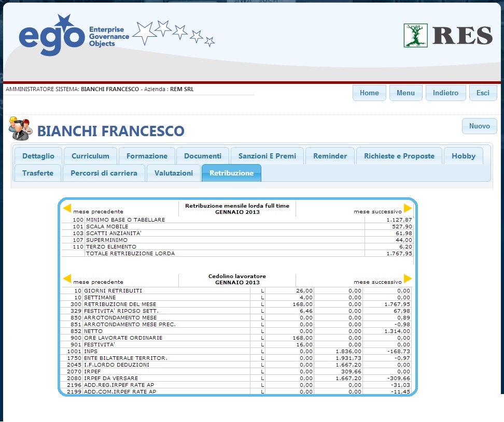Click the 'SCATTI ANZIANITA'' row label
The width and height of the screenshot is (504, 422).
(x=114, y=234)
